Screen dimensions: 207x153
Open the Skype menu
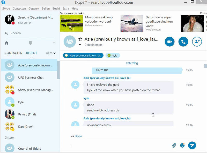[x=6, y=8]
